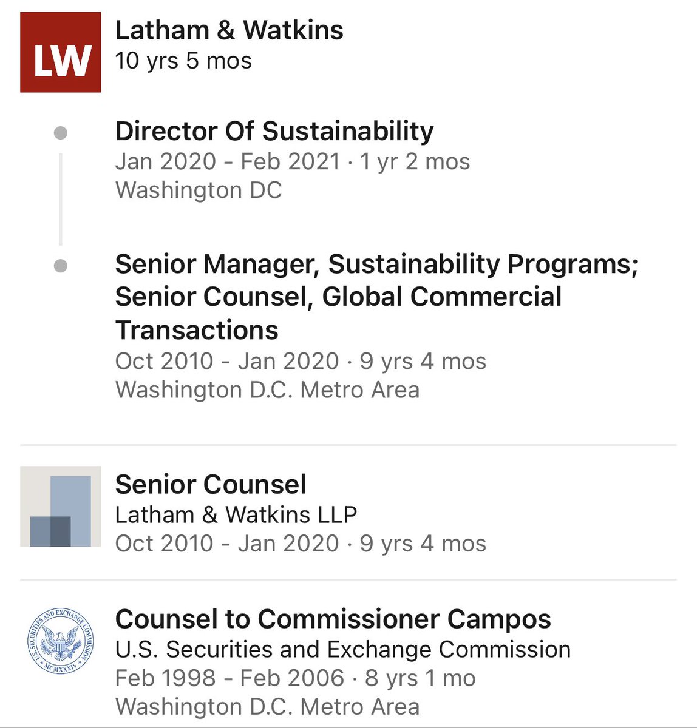This screenshot has width=697, height=728.
Task: Click the Senior Manager role's Oct 2010 date range
Action: click(x=226, y=361)
